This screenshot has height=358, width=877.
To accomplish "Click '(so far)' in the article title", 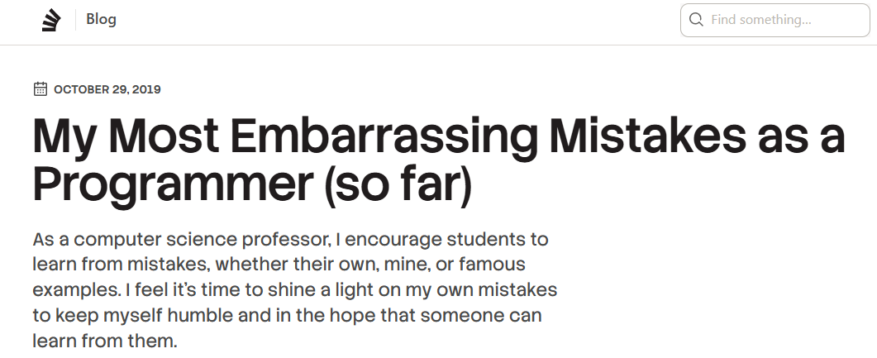I will tap(397, 188).
